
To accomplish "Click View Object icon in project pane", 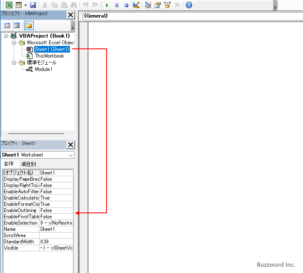I will (x=16, y=25).
